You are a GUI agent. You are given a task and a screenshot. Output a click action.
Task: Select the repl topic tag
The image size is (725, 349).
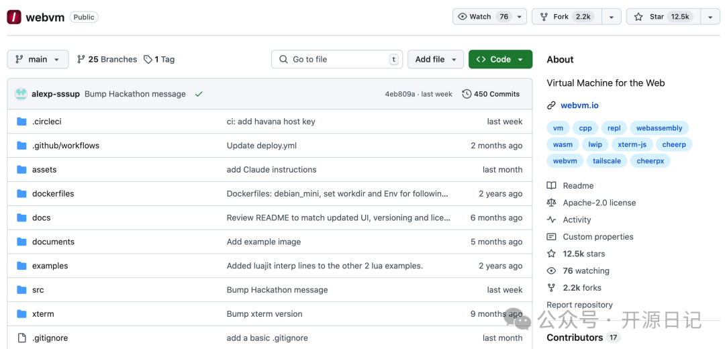coord(614,128)
